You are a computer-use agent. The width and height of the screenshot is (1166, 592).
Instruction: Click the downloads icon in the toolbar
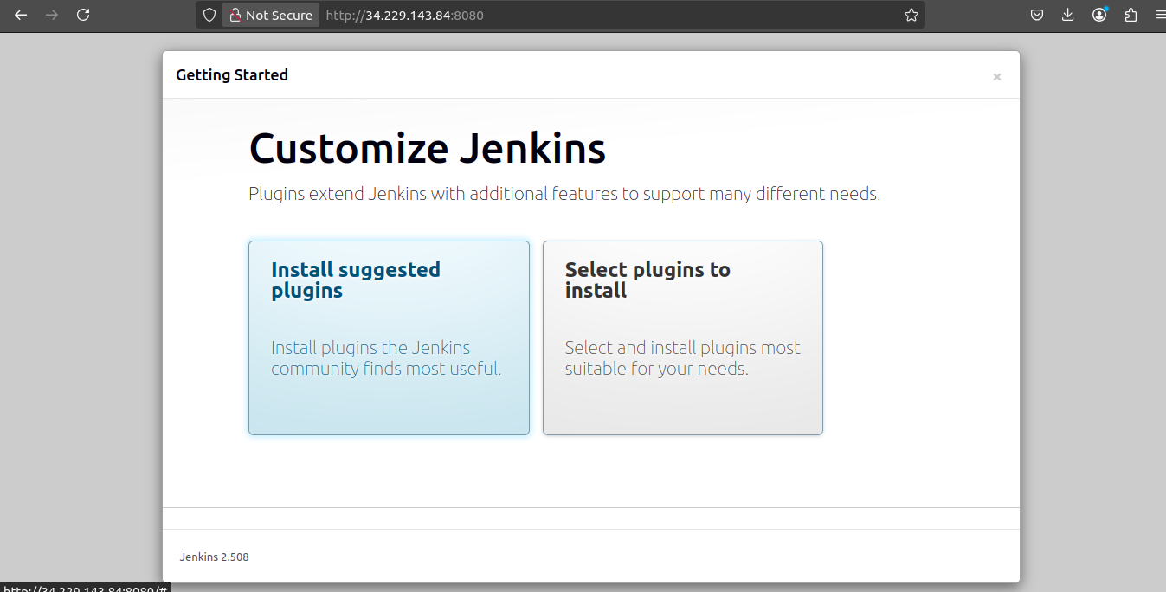(1067, 15)
